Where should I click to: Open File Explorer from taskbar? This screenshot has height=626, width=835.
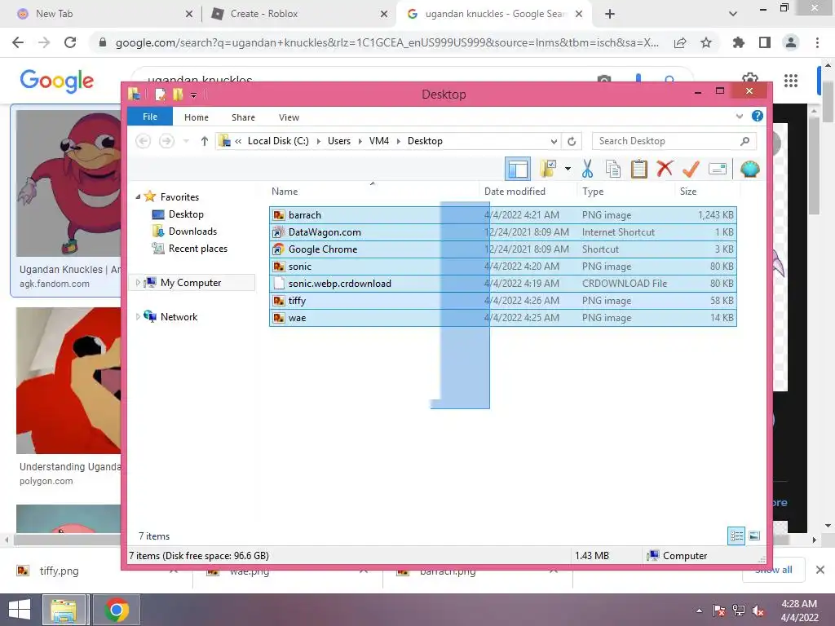coord(64,610)
